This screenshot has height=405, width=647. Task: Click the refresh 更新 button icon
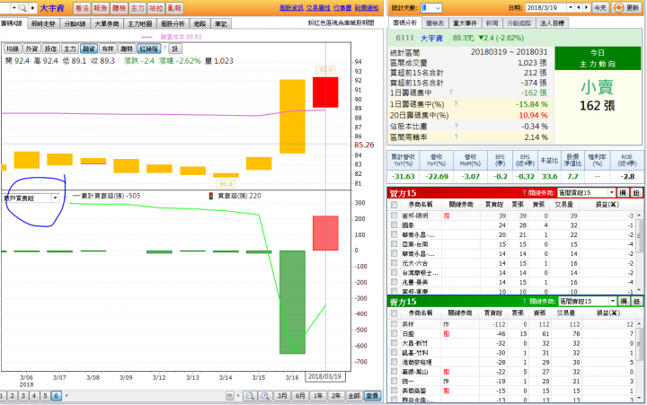pos(618,8)
